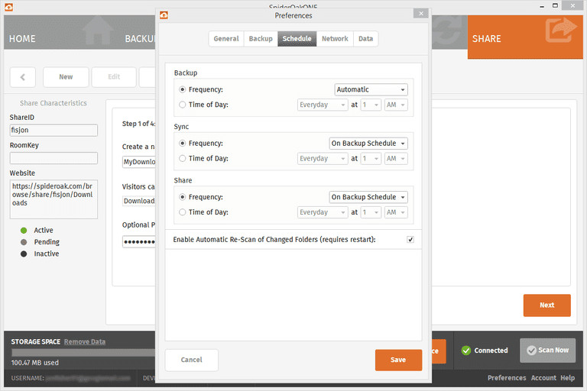This screenshot has width=587, height=391.
Task: Select Backup Frequency radio button
Action: (x=183, y=90)
